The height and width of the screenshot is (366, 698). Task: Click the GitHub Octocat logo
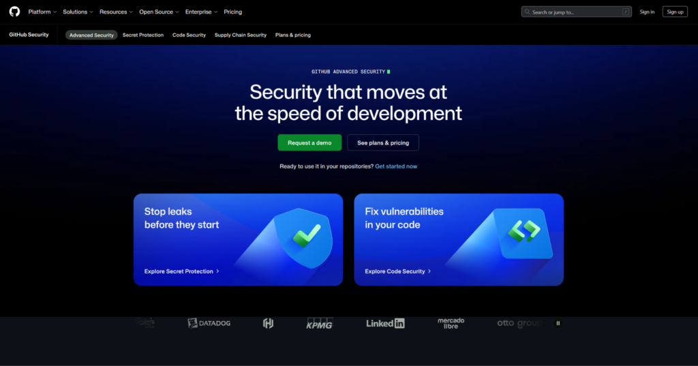point(15,12)
